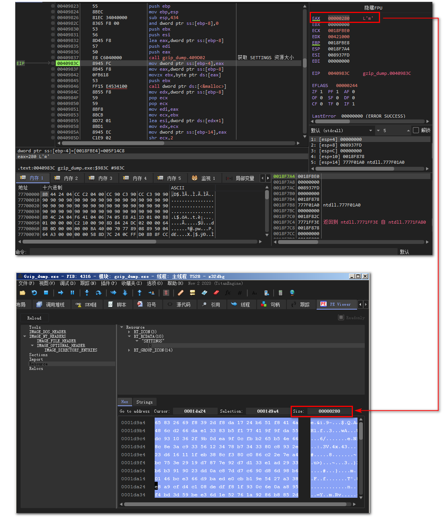Click the breakpoint dot beside address 00409846

53,86
